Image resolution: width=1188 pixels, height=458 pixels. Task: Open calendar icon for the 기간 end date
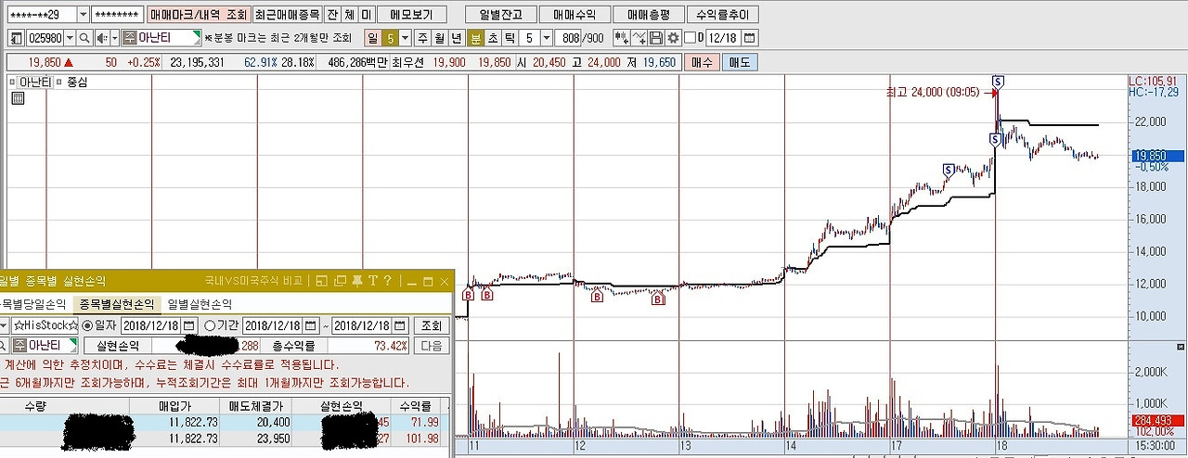coord(400,325)
